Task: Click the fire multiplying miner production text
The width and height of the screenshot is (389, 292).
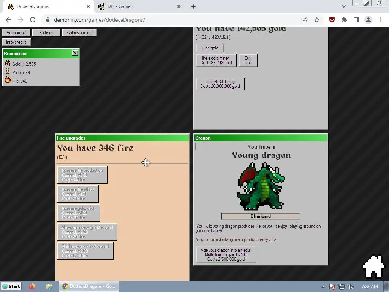Action: pyautogui.click(x=236, y=240)
